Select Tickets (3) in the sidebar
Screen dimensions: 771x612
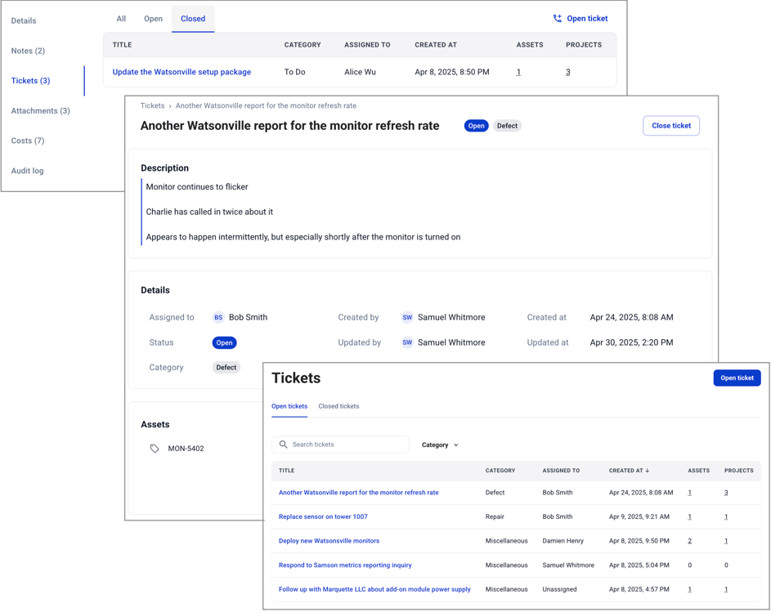[x=30, y=81]
